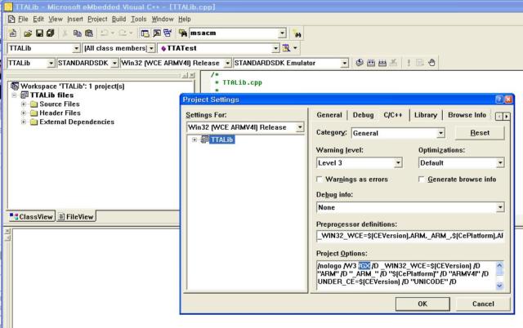The image size is (523, 328).
Task: Open the msacm find combo box dropdown
Action: pos(282,33)
